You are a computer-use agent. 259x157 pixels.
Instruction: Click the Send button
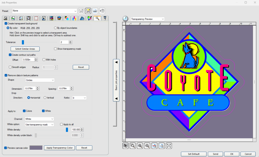[215, 154]
